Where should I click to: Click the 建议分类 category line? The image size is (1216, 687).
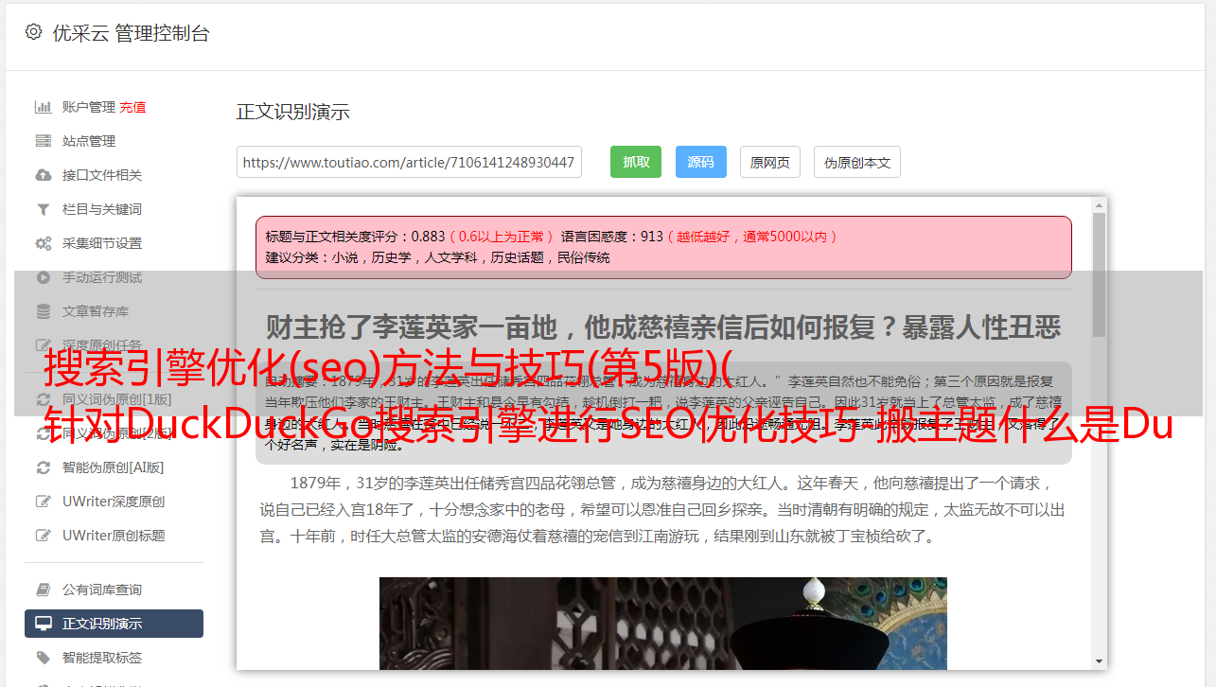click(438, 257)
